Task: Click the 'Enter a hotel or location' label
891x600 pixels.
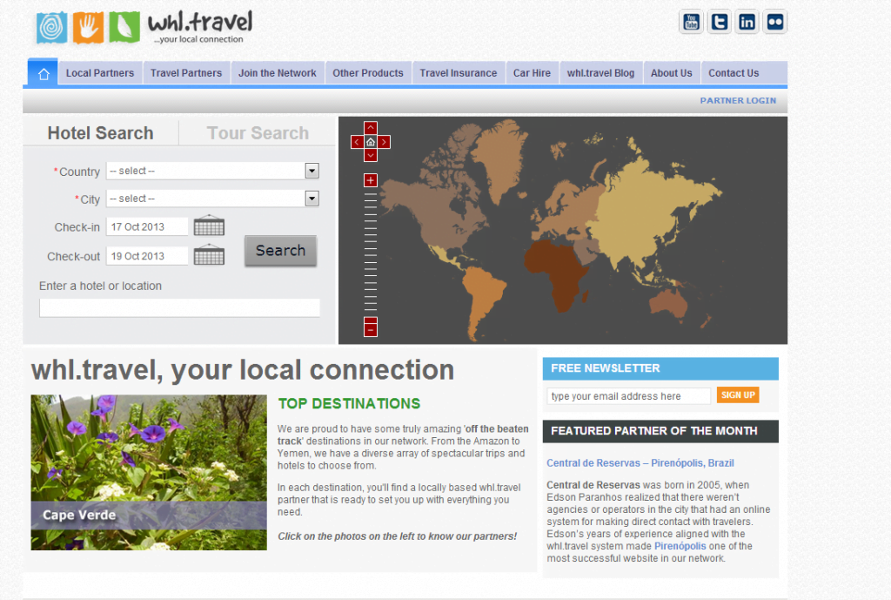Action: point(101,286)
